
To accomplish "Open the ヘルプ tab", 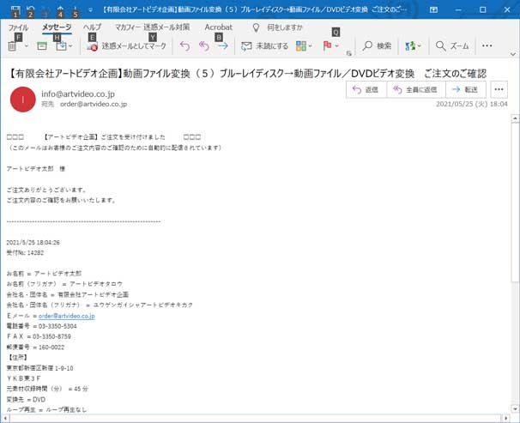I will tap(92, 27).
